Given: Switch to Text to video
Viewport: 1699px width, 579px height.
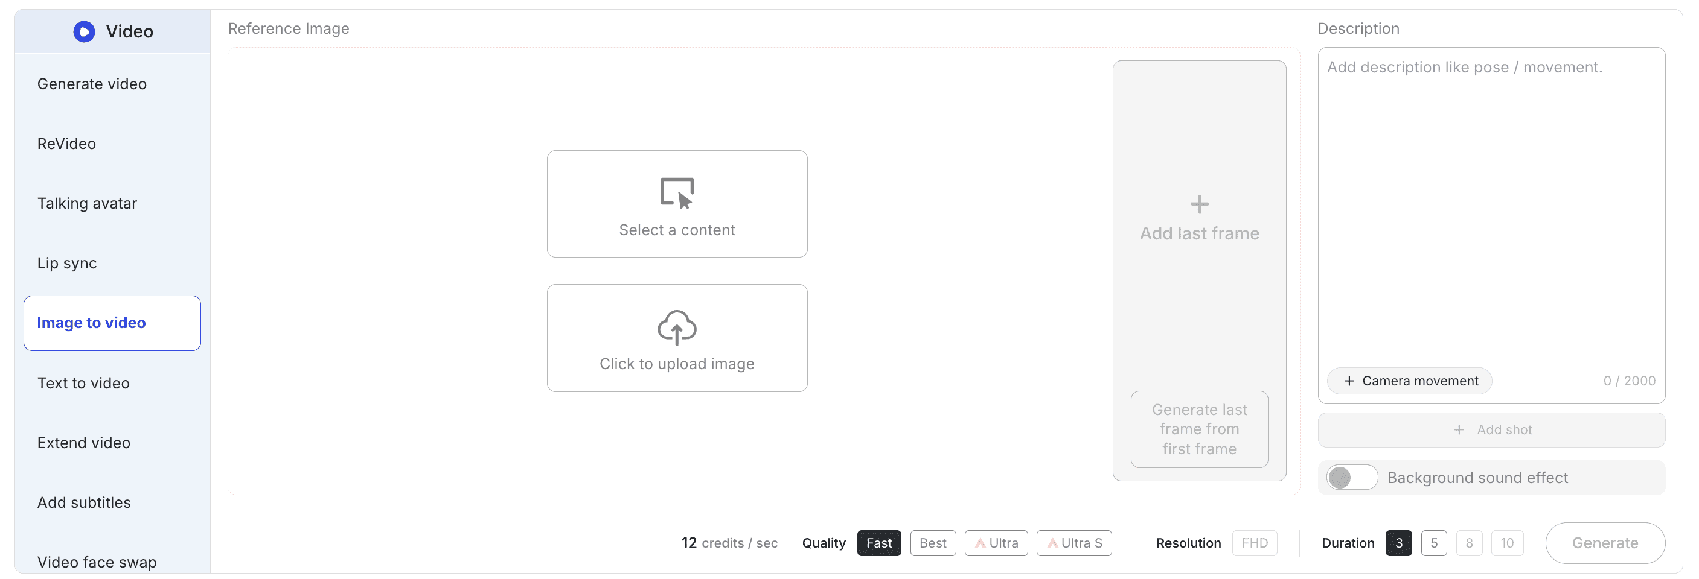Looking at the screenshot, I should click(83, 383).
